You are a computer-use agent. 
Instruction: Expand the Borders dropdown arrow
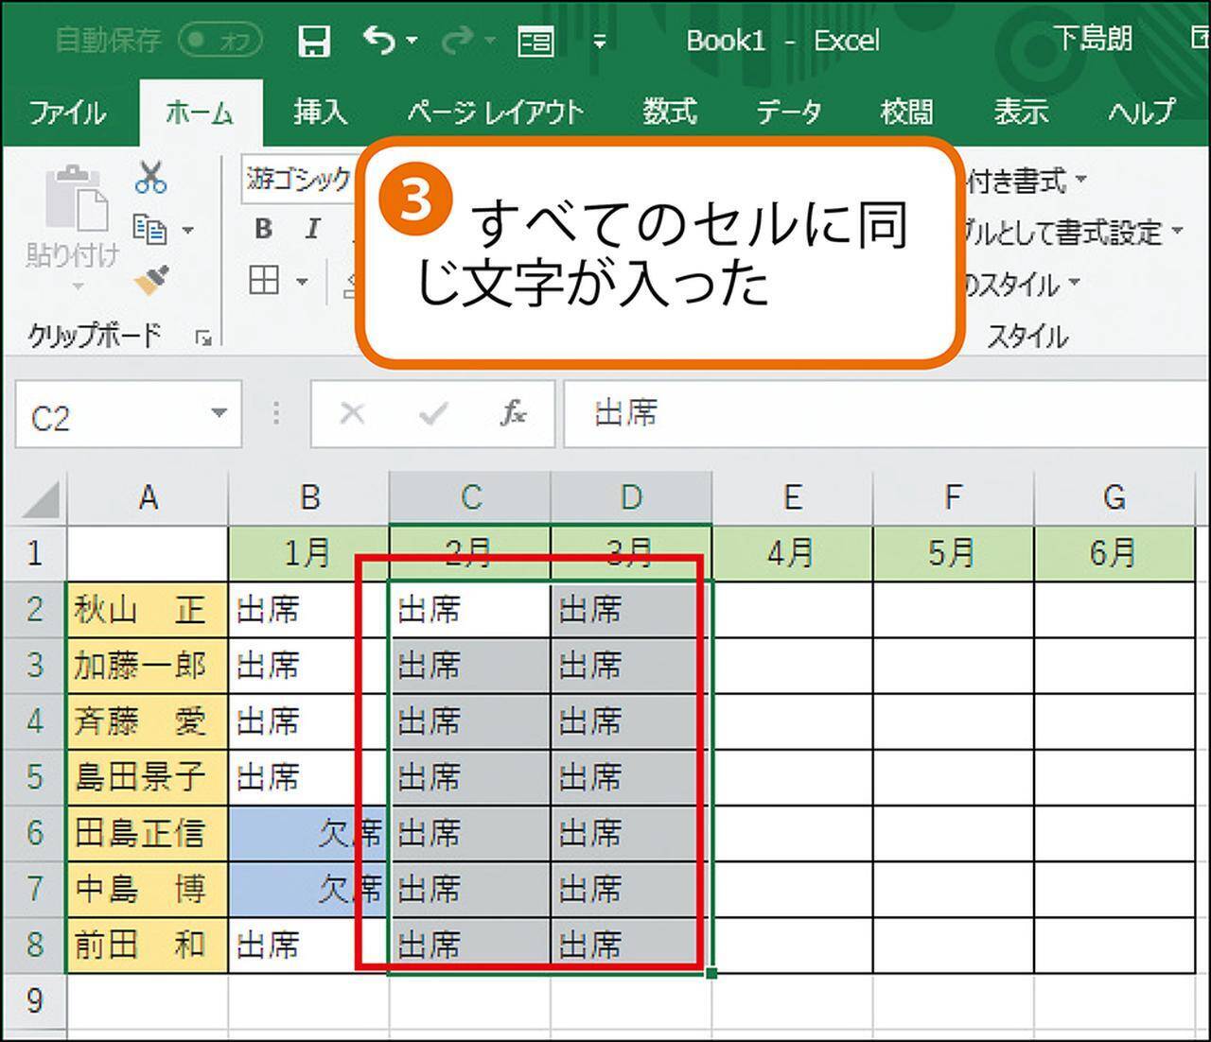pos(303,282)
